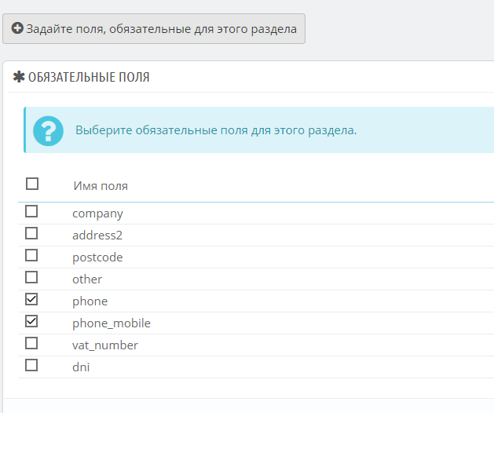Viewport: 494px width, 471px height.
Task: Click the ОБЯЗАТЕЛЬНЫЕ ПОЛЯ panel heading
Action: tap(89, 78)
